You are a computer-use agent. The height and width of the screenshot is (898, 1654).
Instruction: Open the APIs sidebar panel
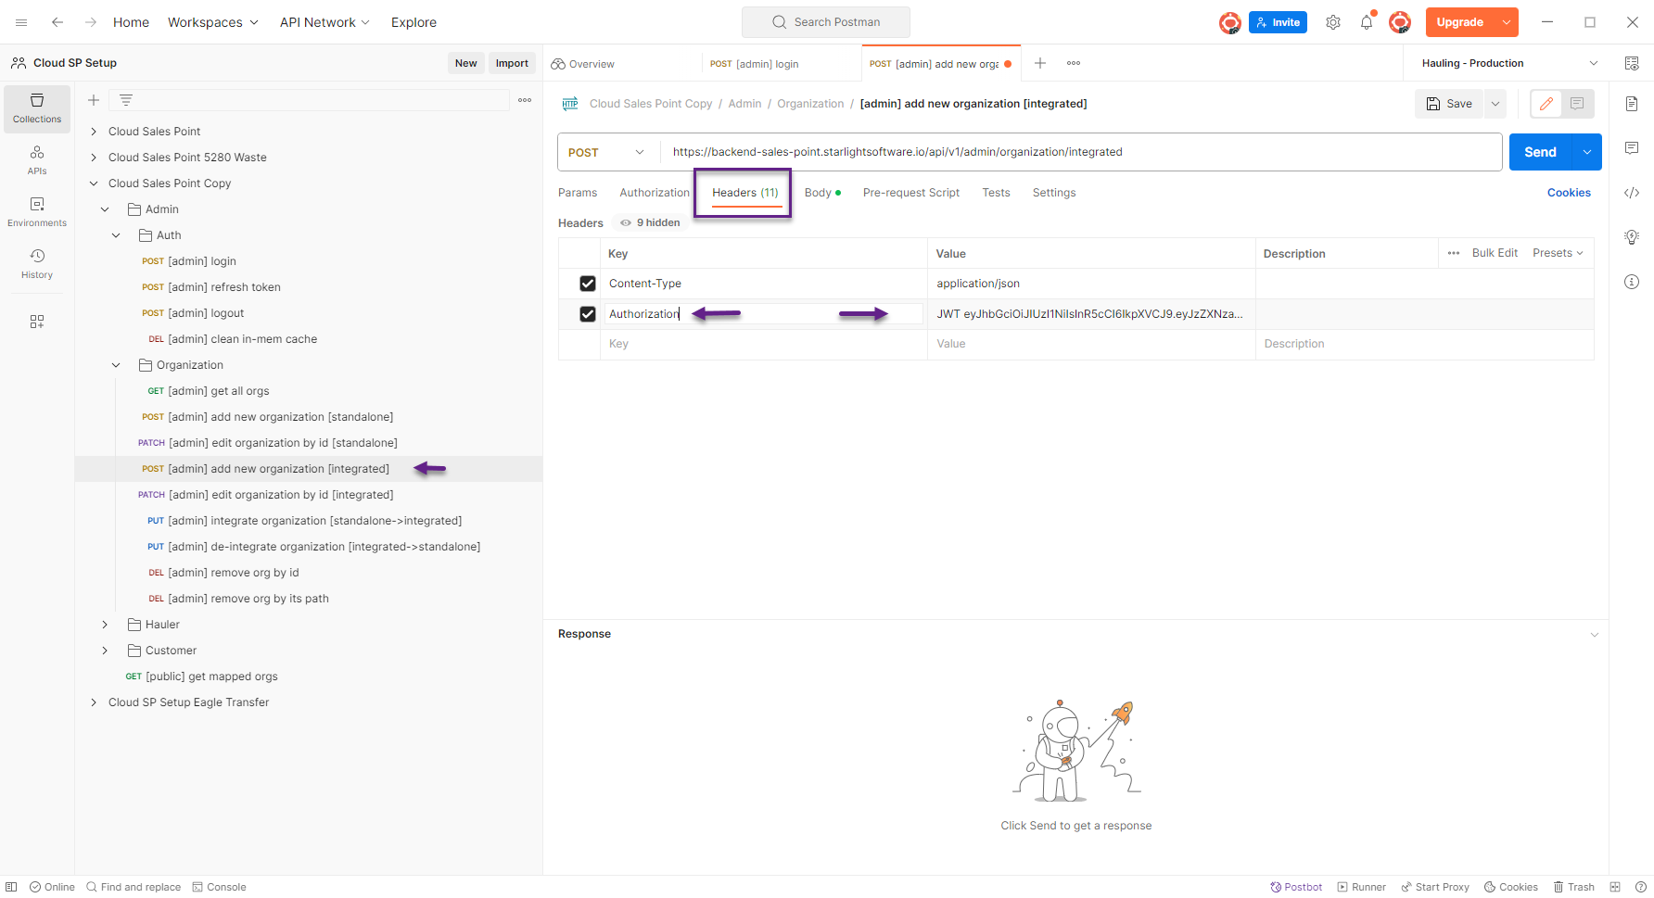click(x=37, y=159)
